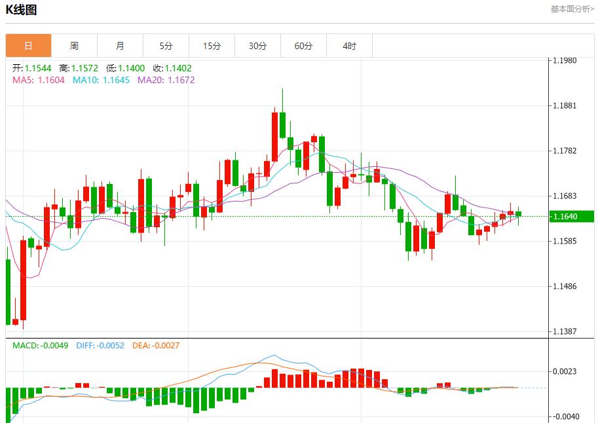
Task: Click the K线图 chart title
Action: (20, 10)
